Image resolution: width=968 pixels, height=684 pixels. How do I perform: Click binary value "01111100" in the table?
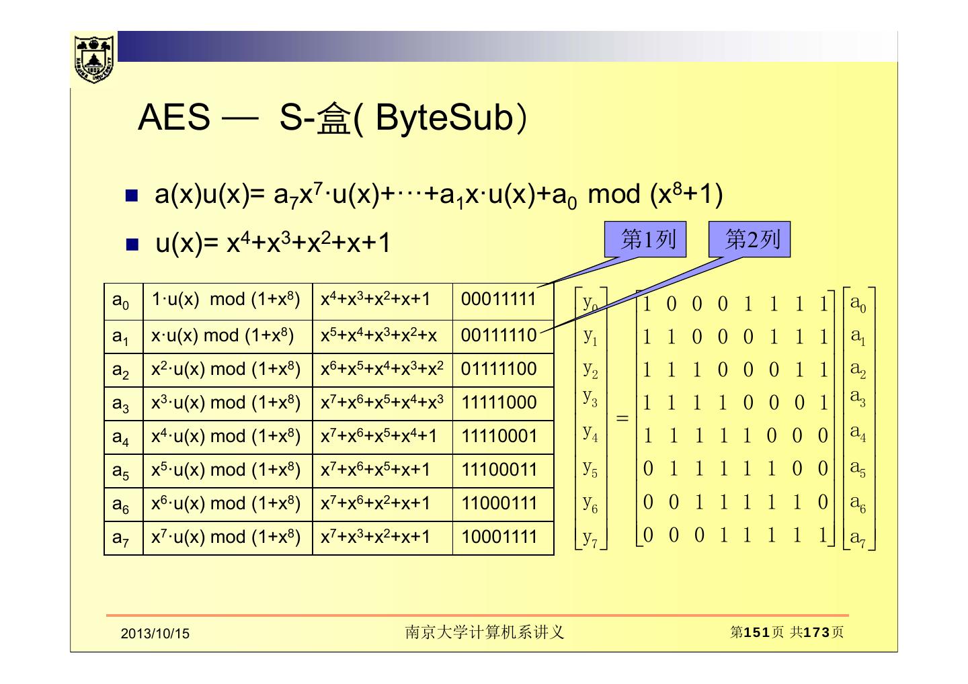[x=499, y=369]
